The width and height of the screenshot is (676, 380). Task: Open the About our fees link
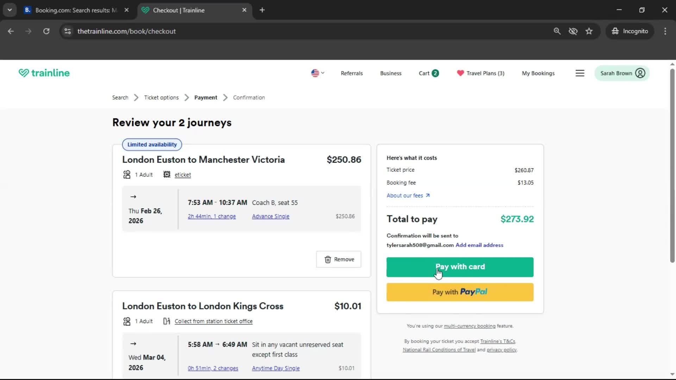(406, 195)
